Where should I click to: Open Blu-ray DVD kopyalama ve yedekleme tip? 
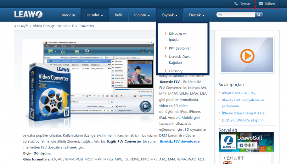tap(243, 103)
